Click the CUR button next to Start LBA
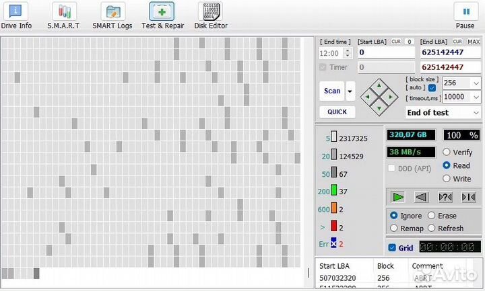Screen dimensions: 485x291 [396, 42]
